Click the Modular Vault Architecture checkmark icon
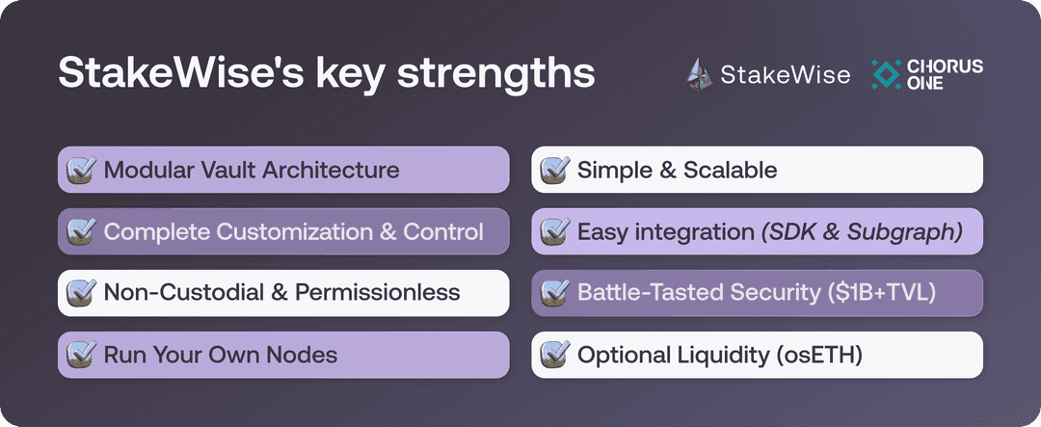Viewport: 1041px width, 427px height. [x=81, y=171]
